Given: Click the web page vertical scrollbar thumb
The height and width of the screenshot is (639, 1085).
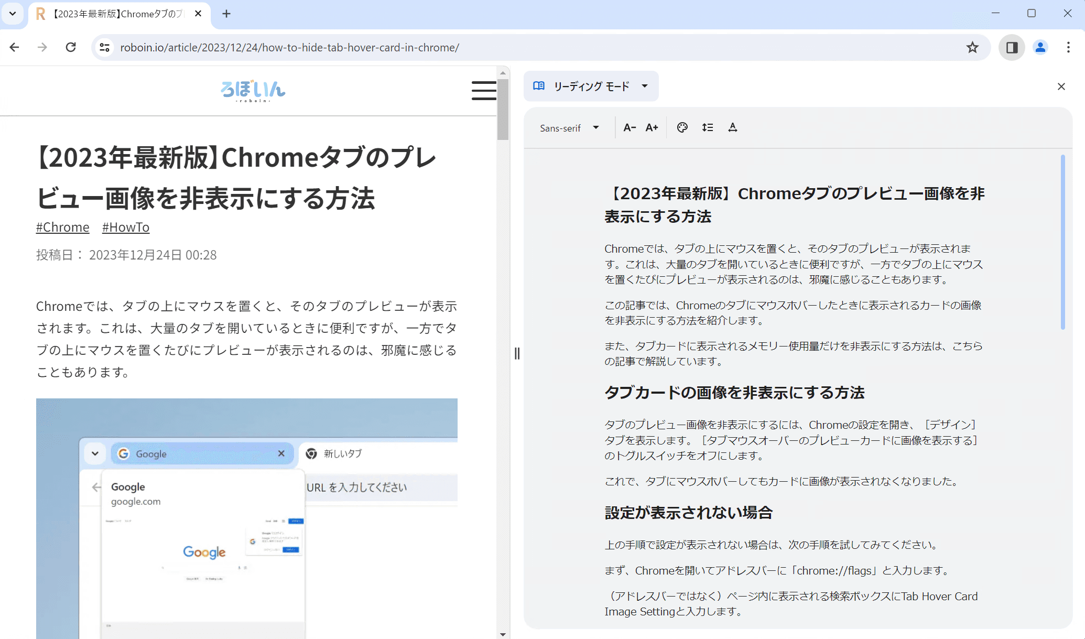Looking at the screenshot, I should click(503, 110).
